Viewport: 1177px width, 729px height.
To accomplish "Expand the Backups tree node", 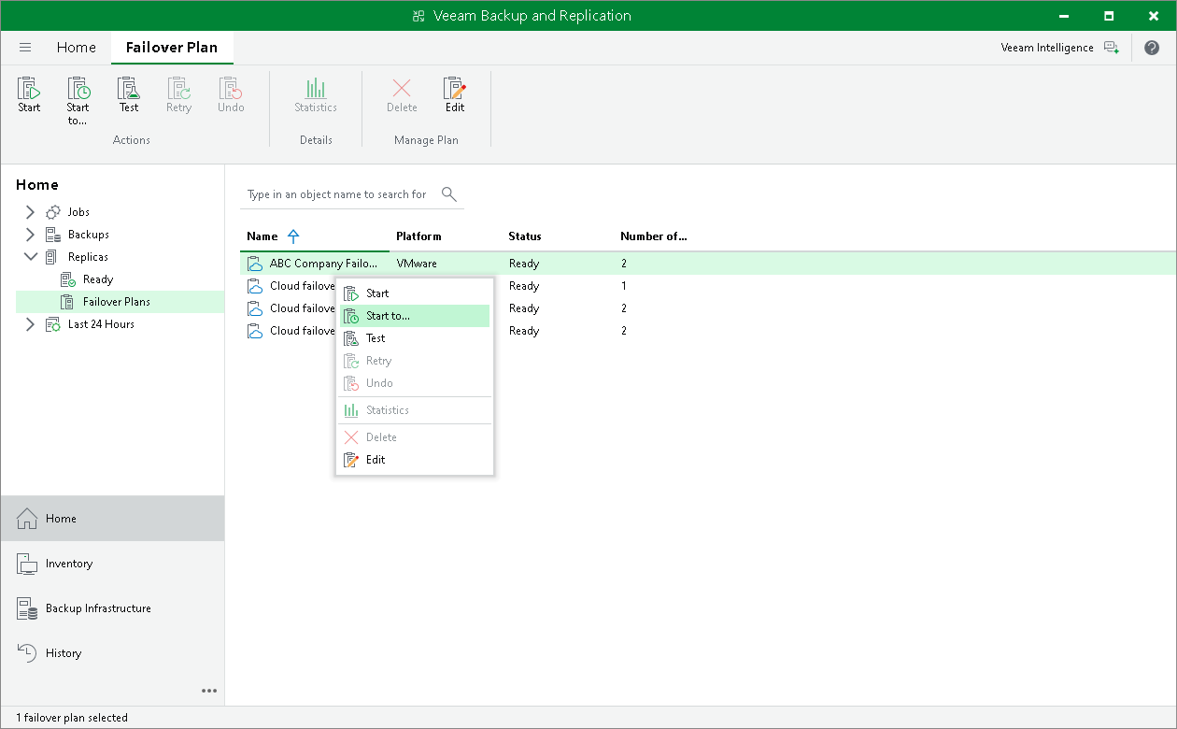I will pos(30,235).
